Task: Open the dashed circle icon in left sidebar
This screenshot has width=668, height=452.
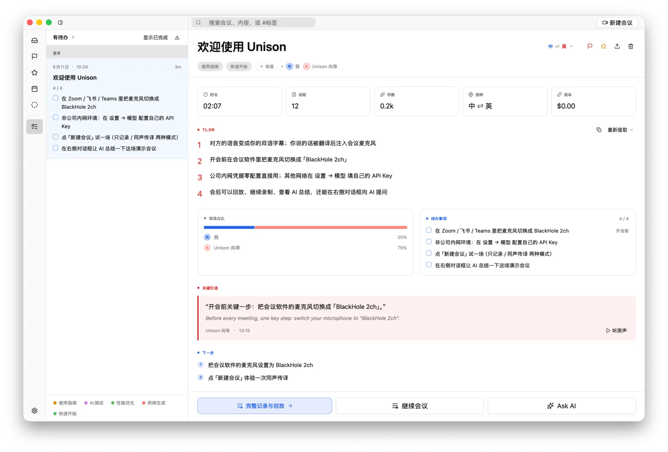Action: [35, 105]
